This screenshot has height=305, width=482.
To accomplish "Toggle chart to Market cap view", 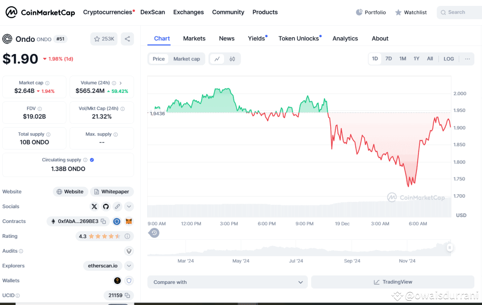I will (186, 59).
